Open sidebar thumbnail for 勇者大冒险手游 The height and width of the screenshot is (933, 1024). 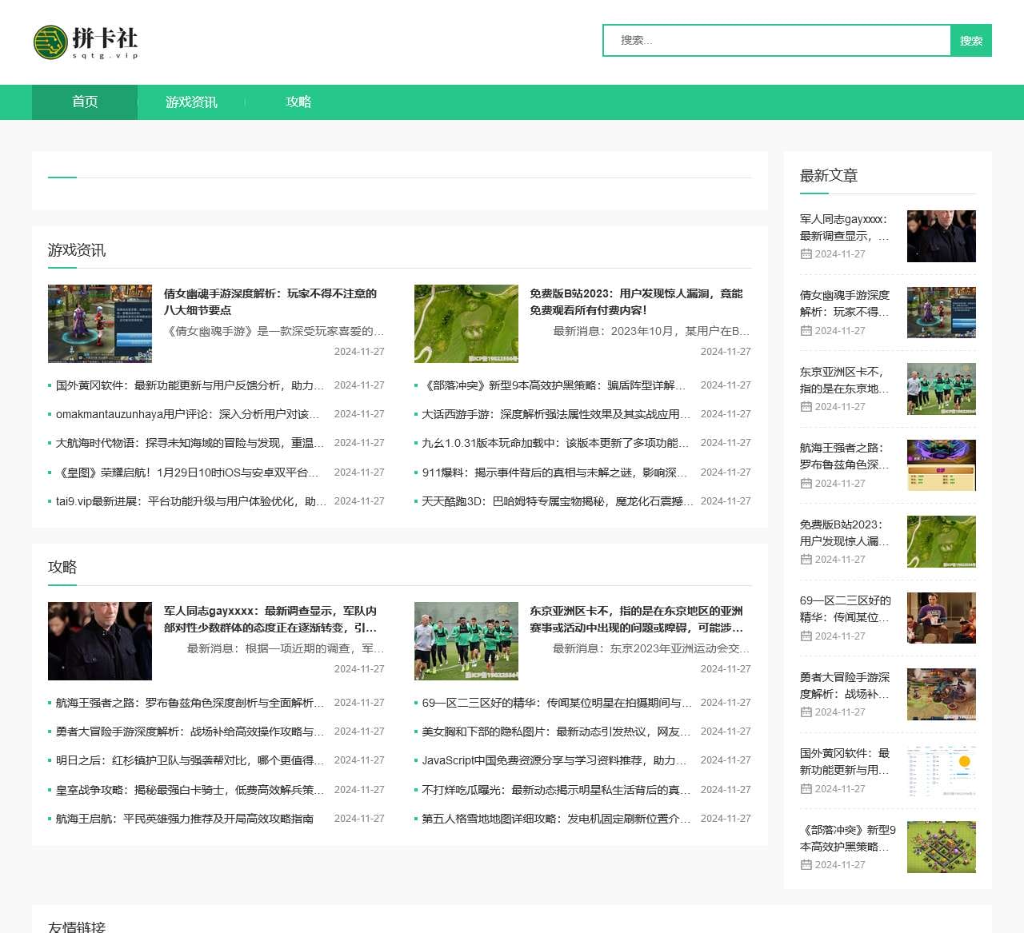pos(941,694)
